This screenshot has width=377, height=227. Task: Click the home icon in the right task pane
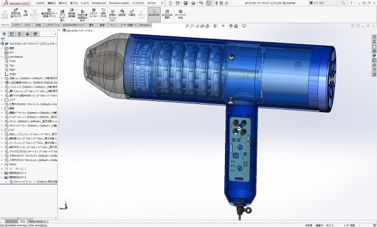coord(374,37)
